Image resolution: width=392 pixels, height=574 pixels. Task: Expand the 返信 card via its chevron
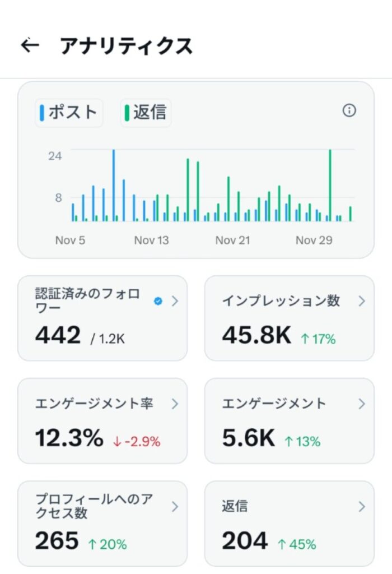[362, 506]
